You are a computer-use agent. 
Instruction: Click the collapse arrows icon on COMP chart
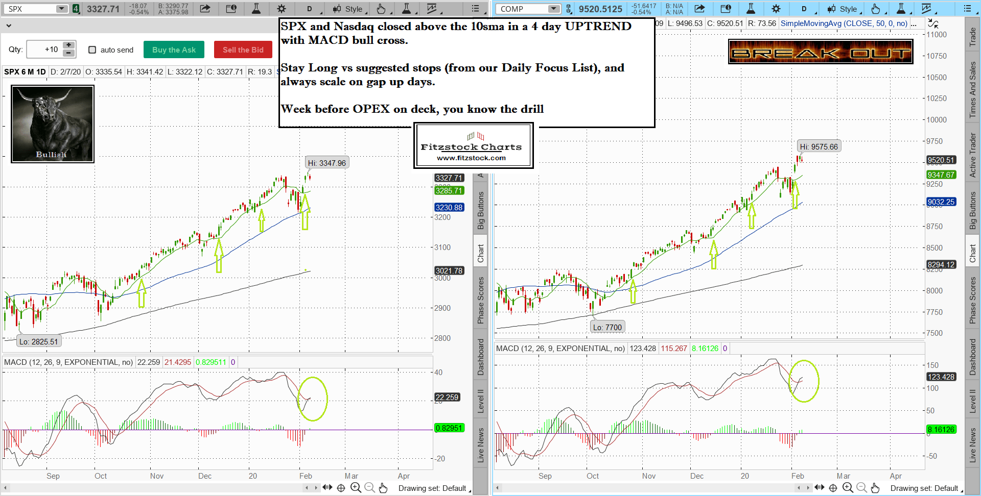(x=933, y=23)
